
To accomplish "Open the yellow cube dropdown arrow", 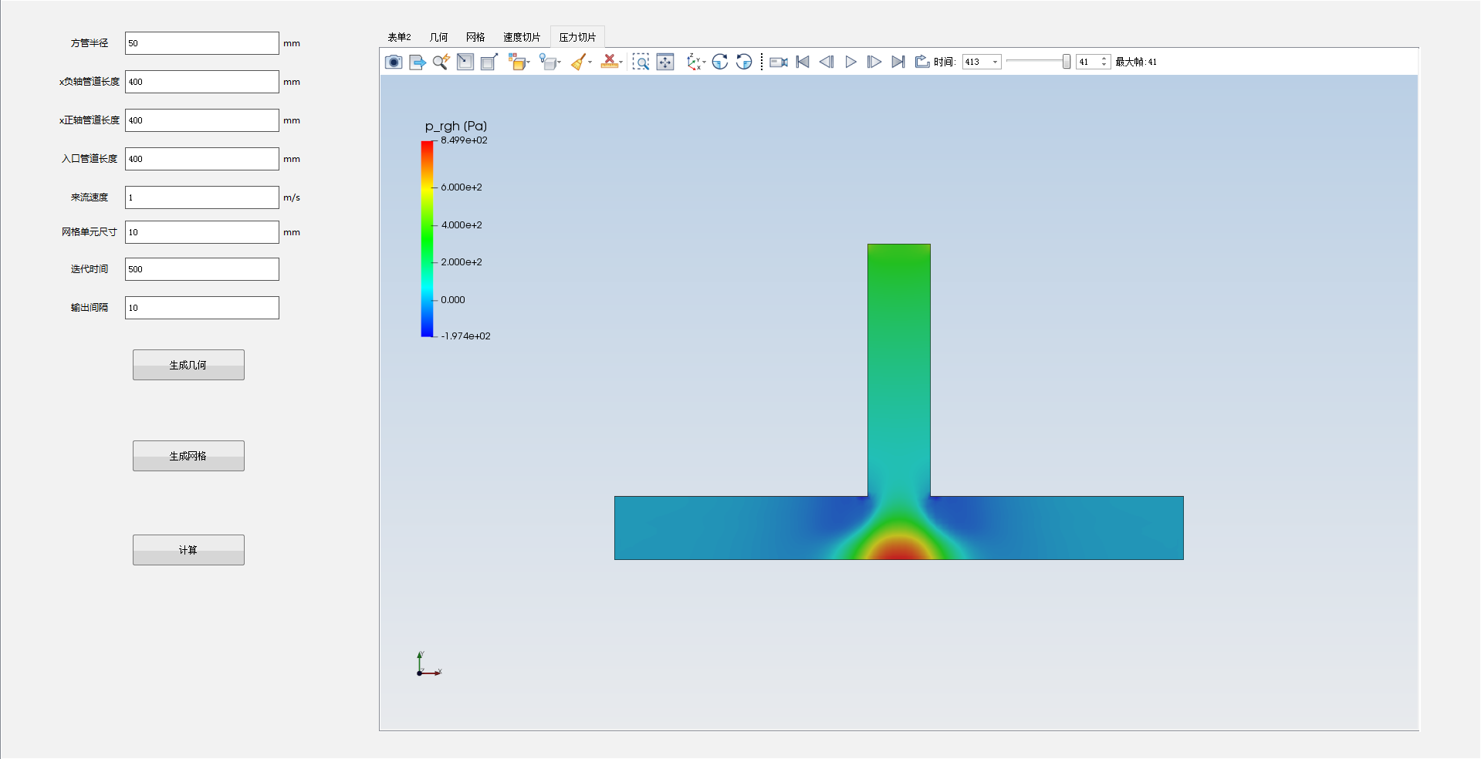I will click(x=529, y=62).
